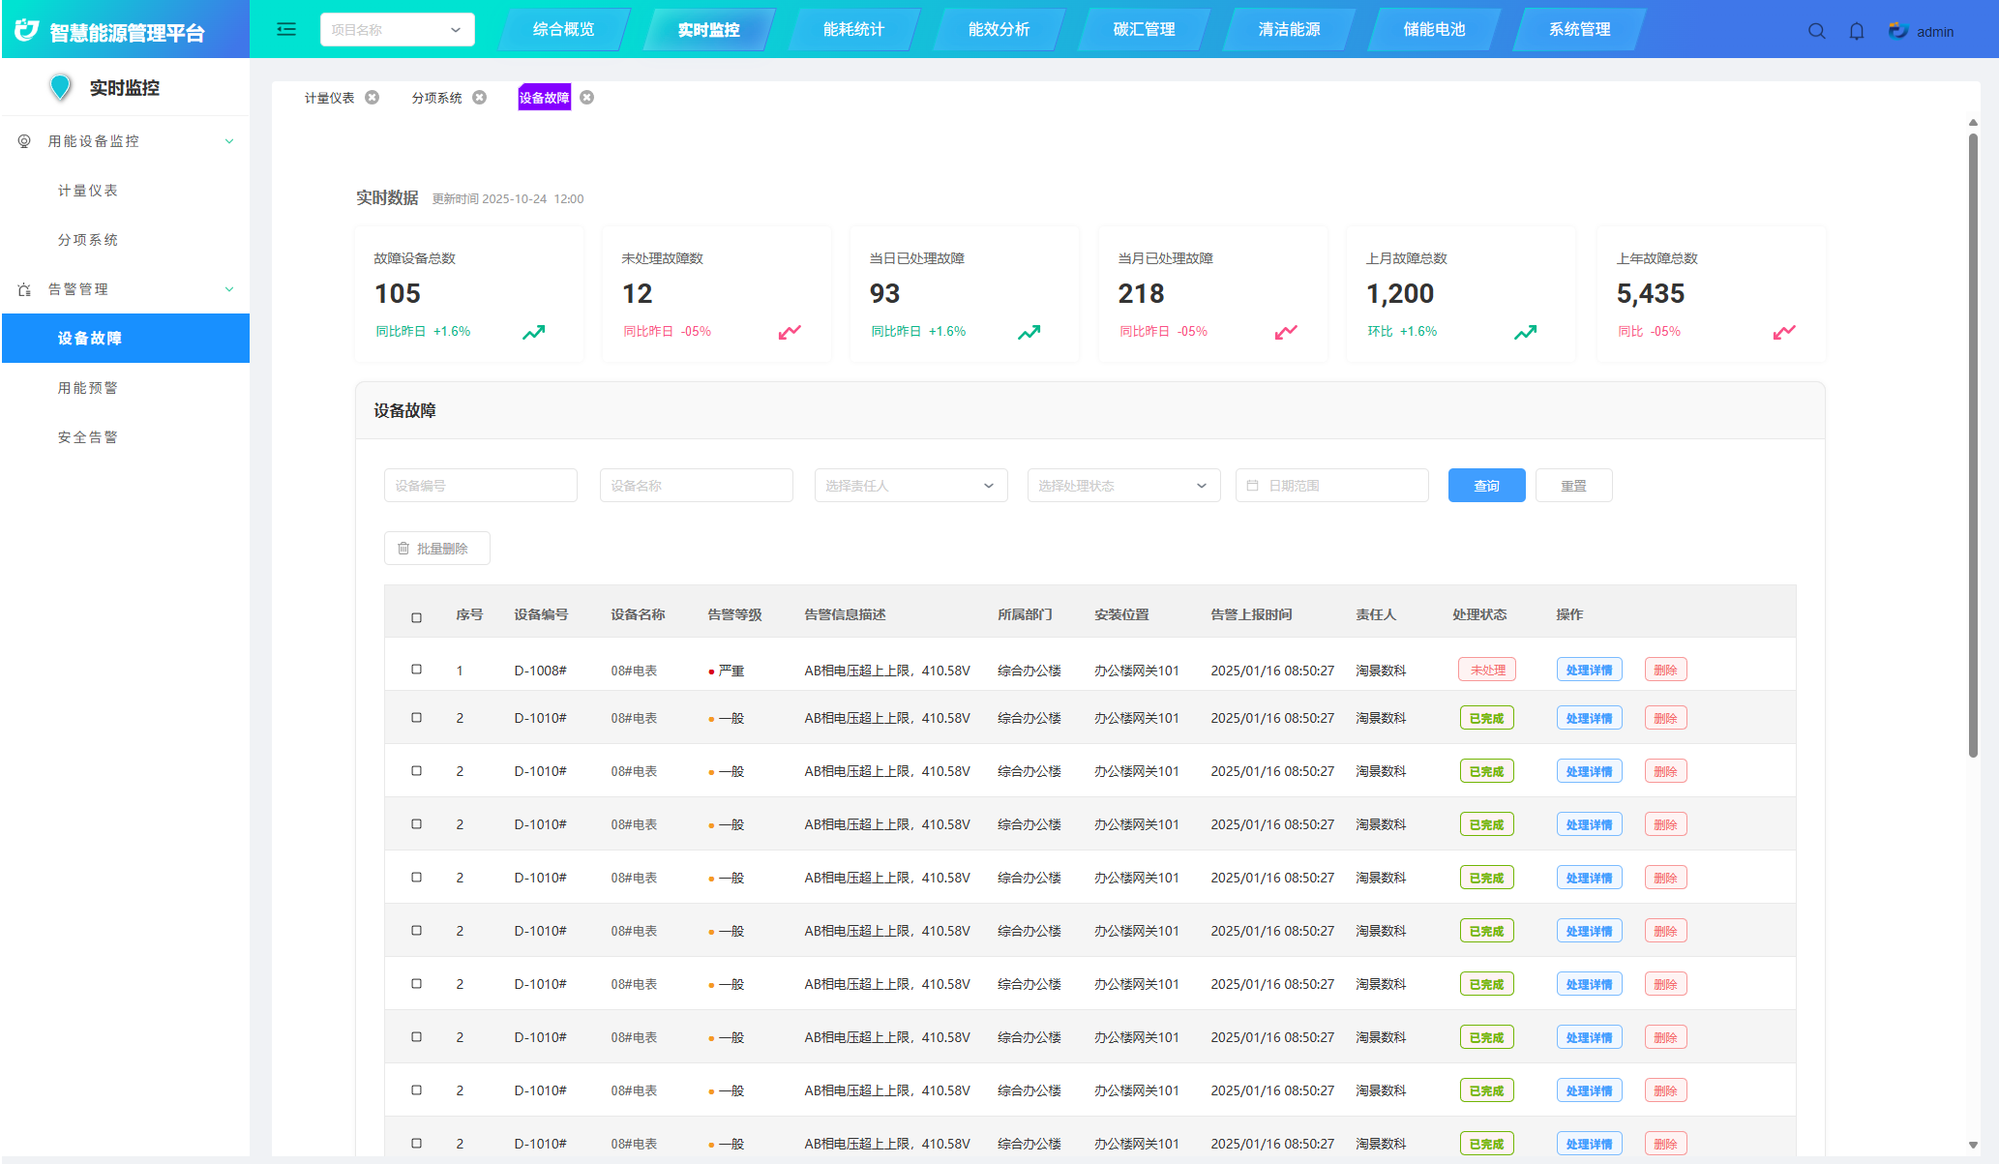Close the 分项系统 tab

480,98
